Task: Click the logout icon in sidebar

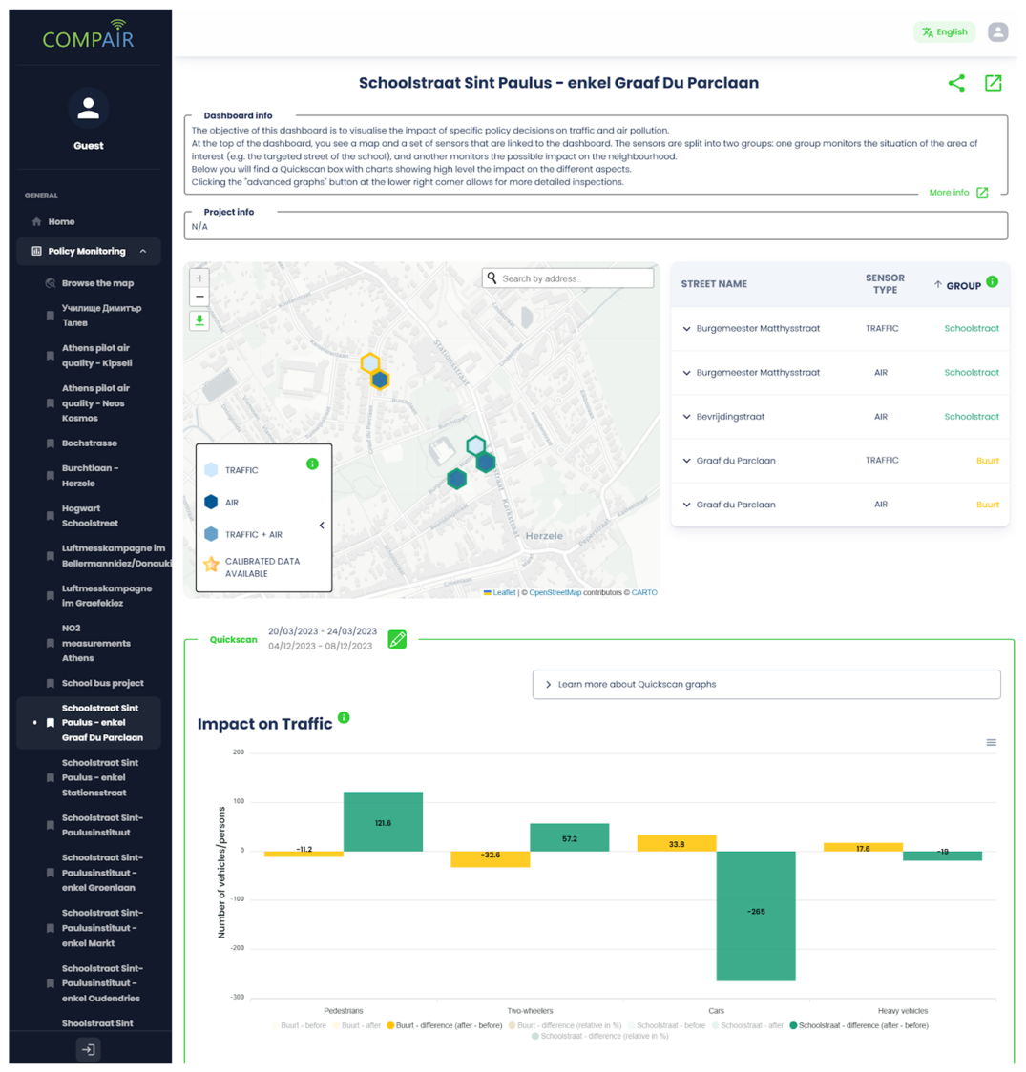Action: (x=89, y=1049)
